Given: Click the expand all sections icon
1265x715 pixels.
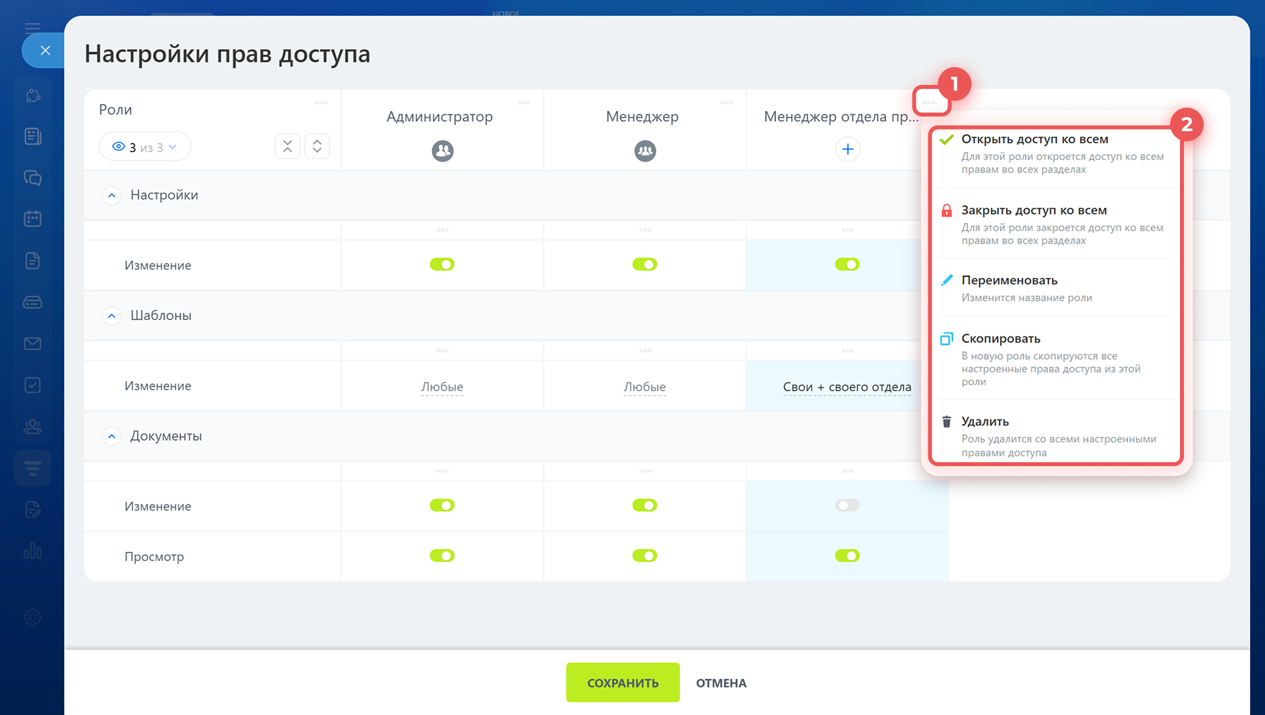Looking at the screenshot, I should (317, 146).
